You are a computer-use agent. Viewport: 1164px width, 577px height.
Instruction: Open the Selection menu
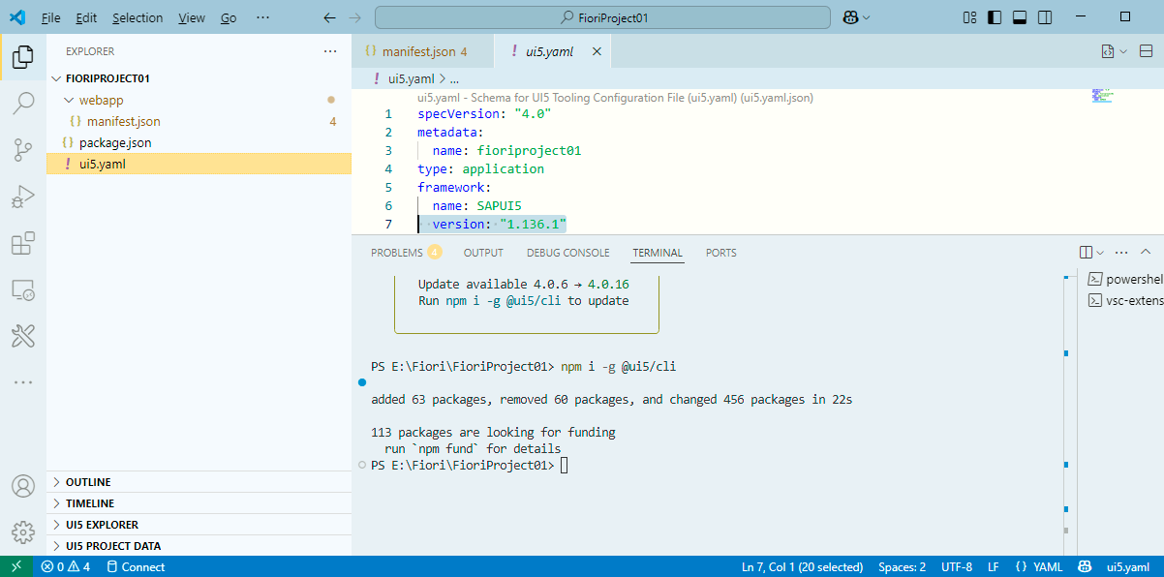[x=138, y=17]
